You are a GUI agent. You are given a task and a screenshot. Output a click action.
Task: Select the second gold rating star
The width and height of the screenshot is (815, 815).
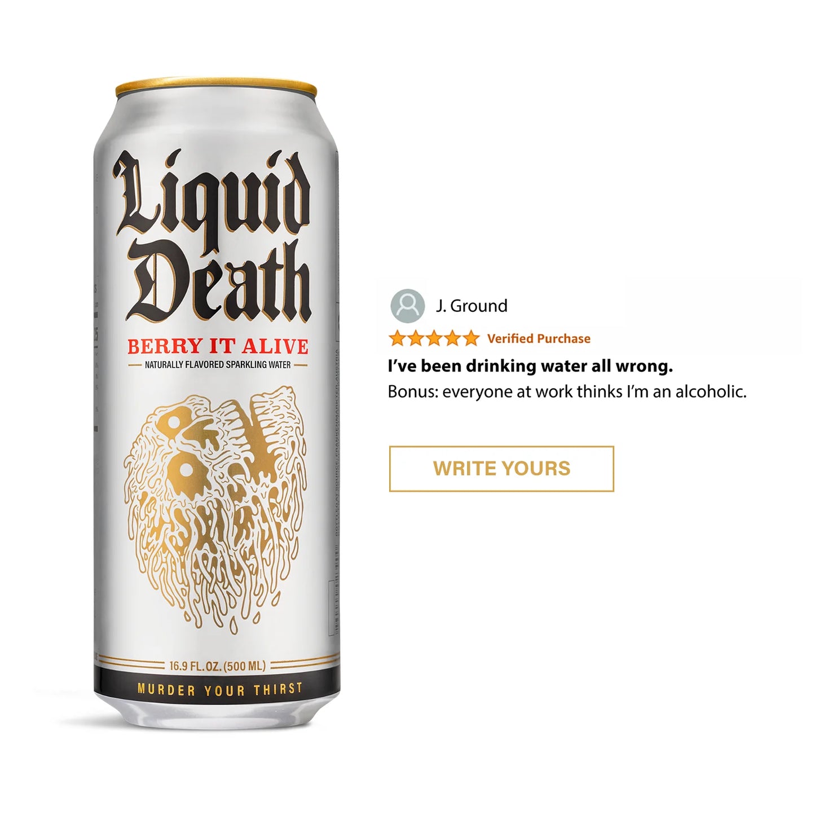tap(416, 338)
